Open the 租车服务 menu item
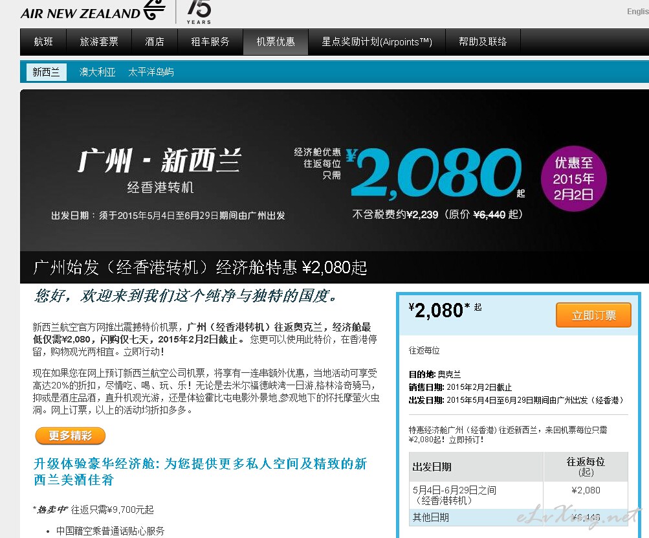 click(x=210, y=42)
